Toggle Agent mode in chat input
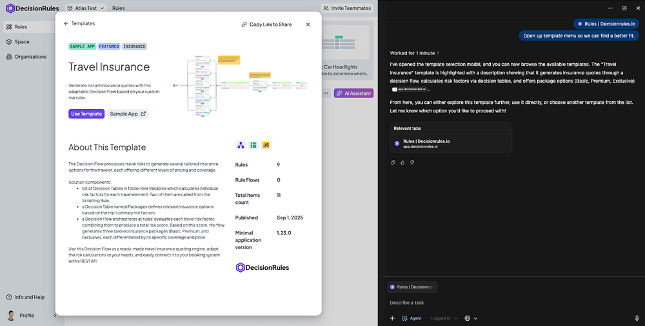 click(412, 318)
